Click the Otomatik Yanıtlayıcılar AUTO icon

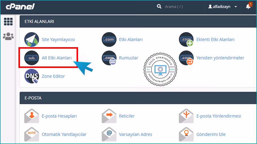click(32, 134)
